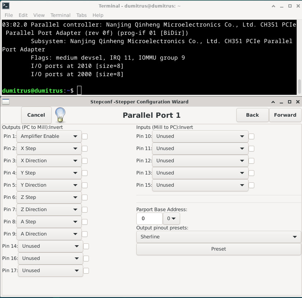Open the Terminal menu in menu bar
This screenshot has height=298, width=302.
pos(60,15)
